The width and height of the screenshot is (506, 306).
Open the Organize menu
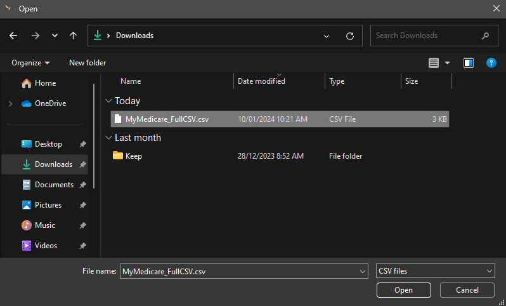(x=30, y=63)
